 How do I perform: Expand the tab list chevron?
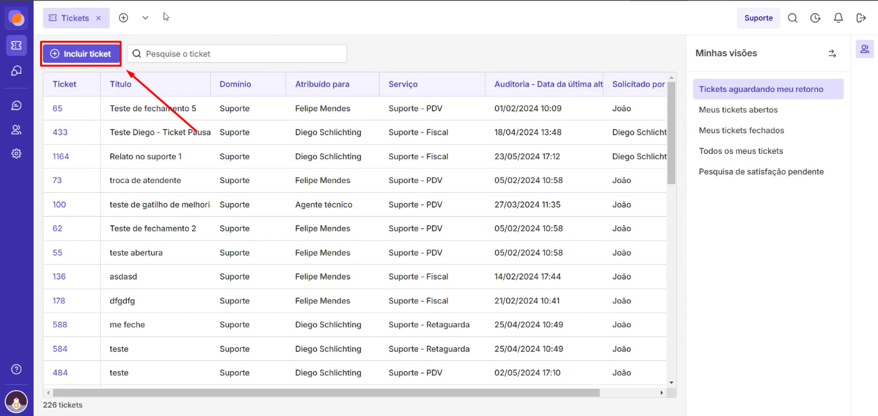click(x=145, y=18)
